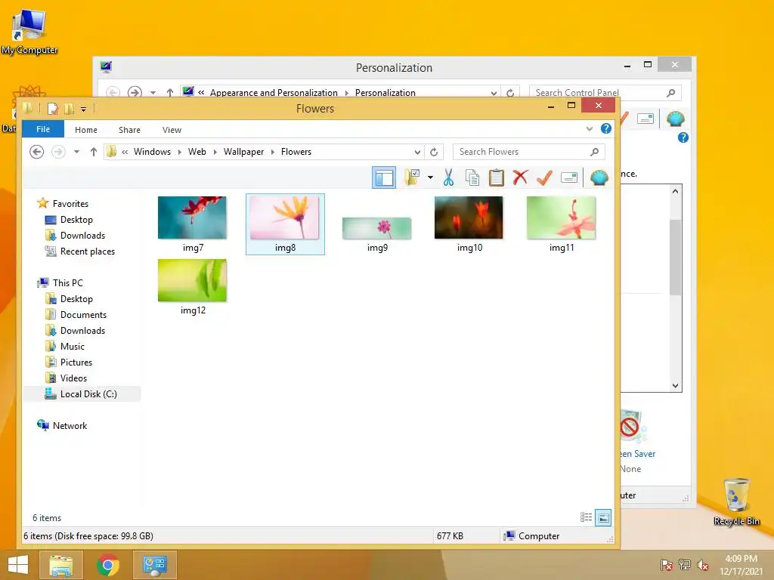Click the Flowers Forward arrow button
Image resolution: width=774 pixels, height=580 pixels.
click(58, 152)
